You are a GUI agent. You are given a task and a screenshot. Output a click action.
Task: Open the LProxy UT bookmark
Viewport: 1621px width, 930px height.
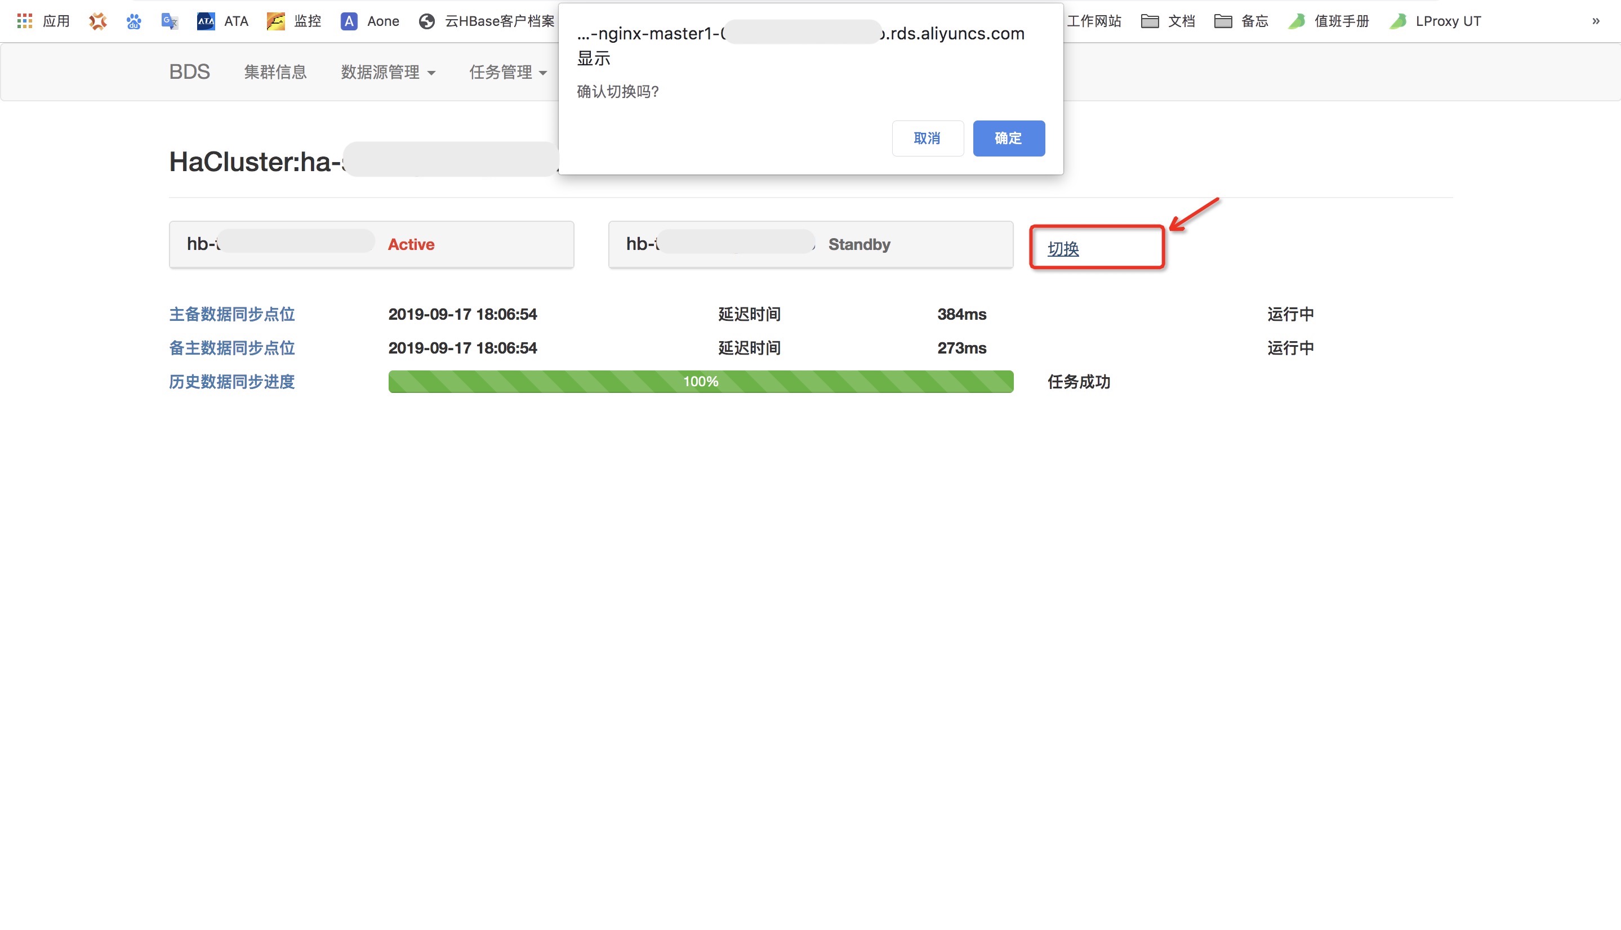[1435, 21]
